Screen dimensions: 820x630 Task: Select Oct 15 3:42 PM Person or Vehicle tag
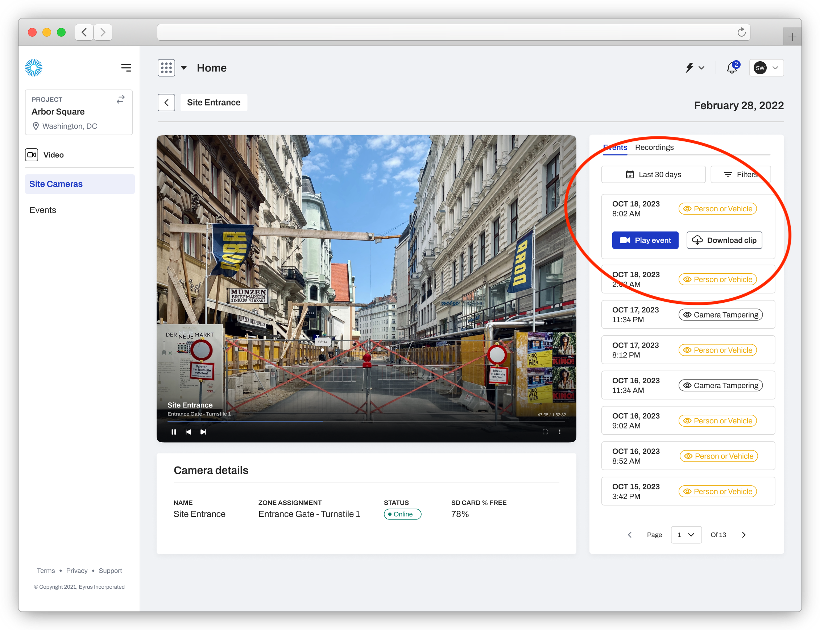(x=717, y=491)
